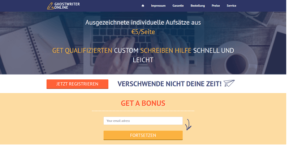This screenshot has width=289, height=146.
Task: Click the Ghostwriter Online logo text
Action: (67, 6)
